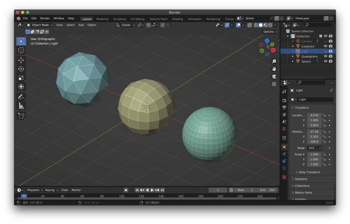The width and height of the screenshot is (350, 224).
Task: Activate the Rotate tool
Action: pos(21,69)
